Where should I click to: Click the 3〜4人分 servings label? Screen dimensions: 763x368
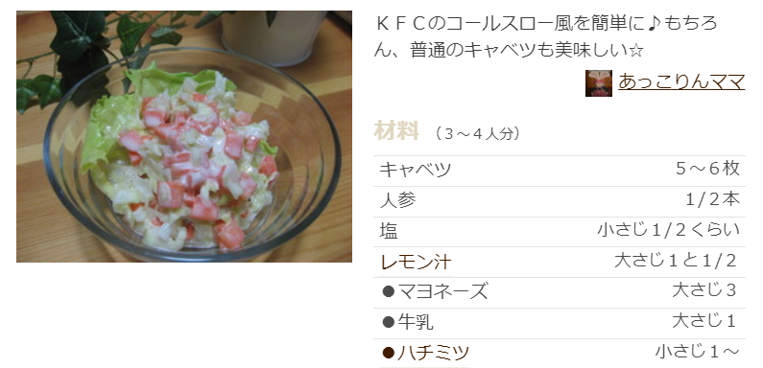477,133
